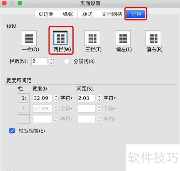Screen dimensions: 180x171
Task: Click the column 2 width stepper
Action: 56,108
